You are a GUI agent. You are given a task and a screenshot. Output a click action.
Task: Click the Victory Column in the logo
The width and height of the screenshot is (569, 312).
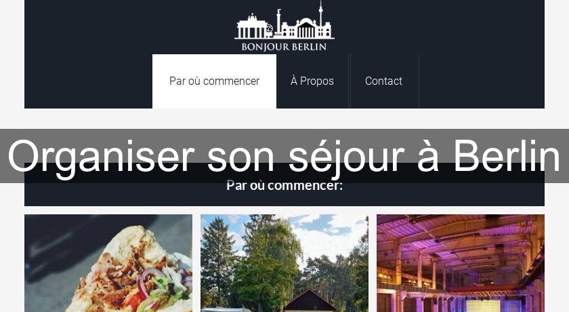click(x=278, y=22)
